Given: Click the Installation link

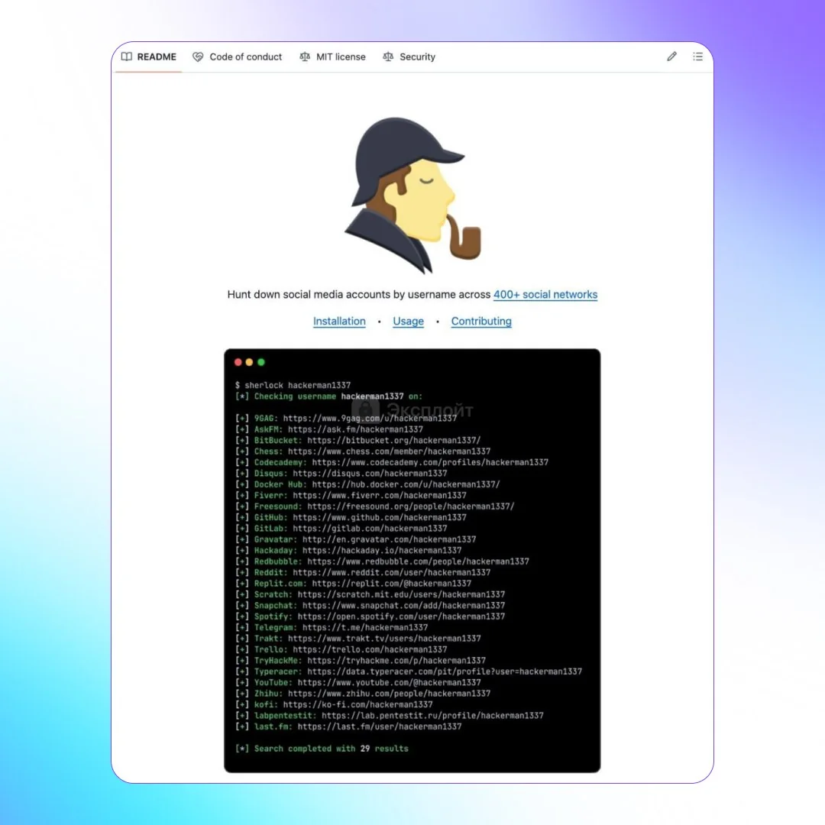Looking at the screenshot, I should 339,321.
